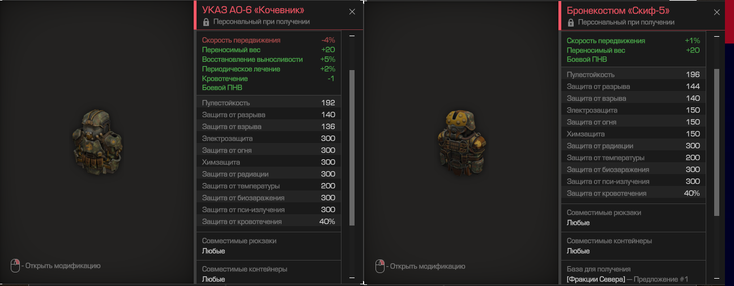Open the [Фракции Севера] offer link

(x=597, y=279)
